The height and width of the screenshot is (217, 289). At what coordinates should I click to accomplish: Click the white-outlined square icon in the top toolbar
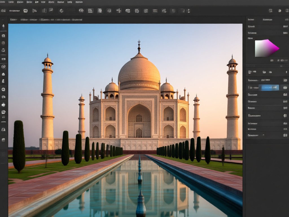(25, 11)
